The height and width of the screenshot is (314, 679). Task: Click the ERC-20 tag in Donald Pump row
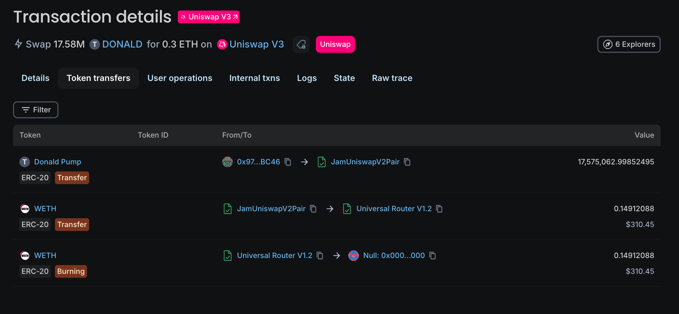coord(35,178)
